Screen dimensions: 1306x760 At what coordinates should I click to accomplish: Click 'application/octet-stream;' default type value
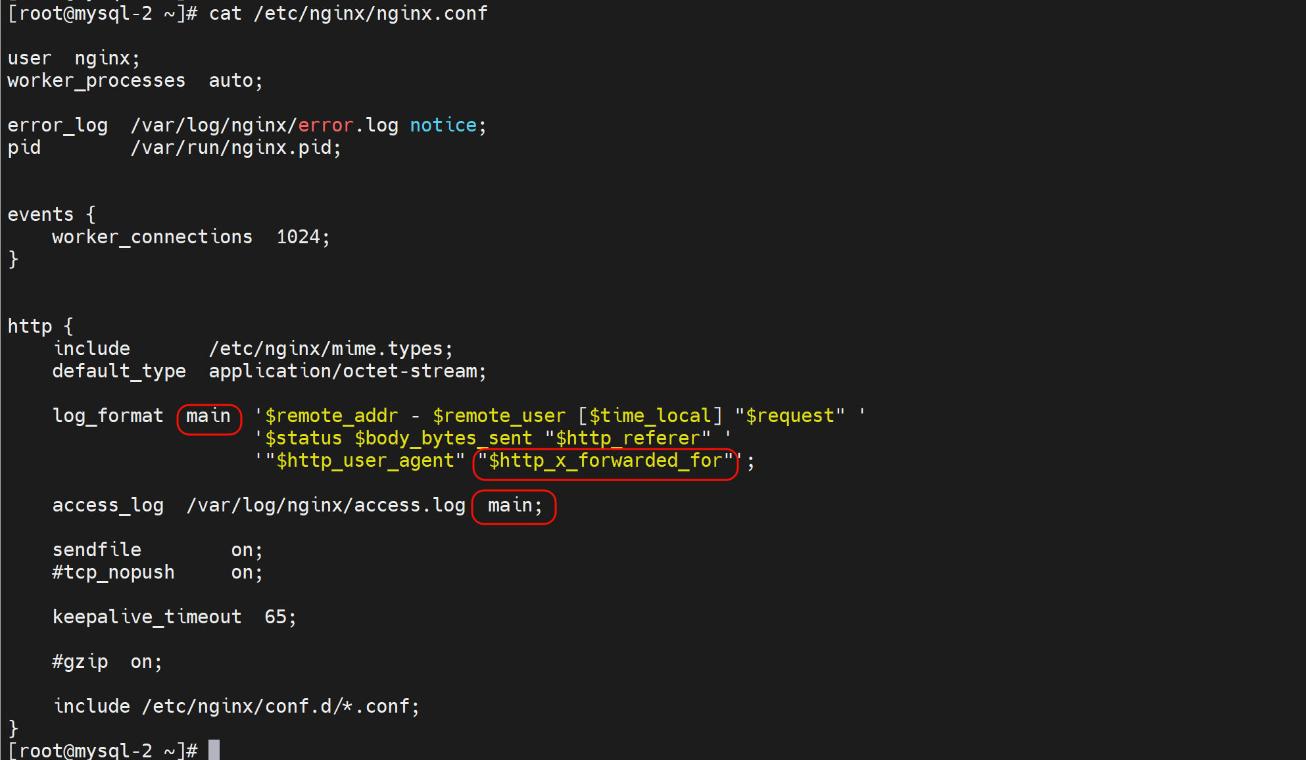[x=347, y=371]
